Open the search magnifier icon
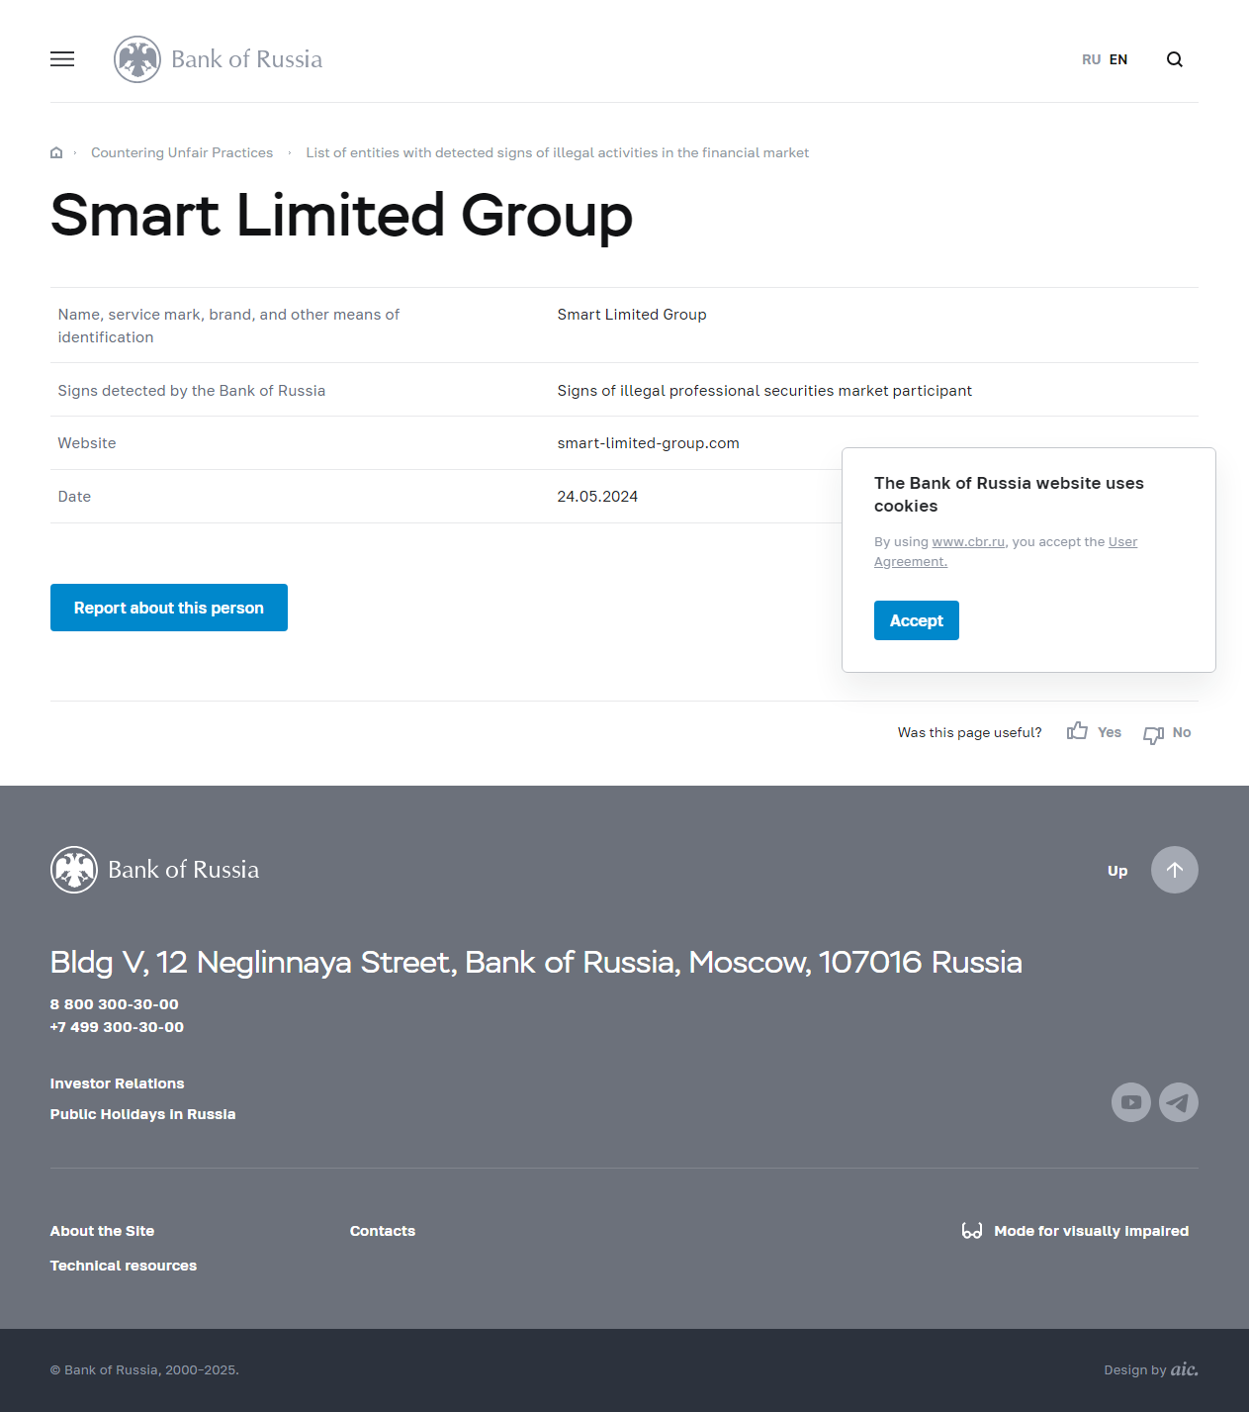This screenshot has width=1249, height=1412. [x=1175, y=59]
